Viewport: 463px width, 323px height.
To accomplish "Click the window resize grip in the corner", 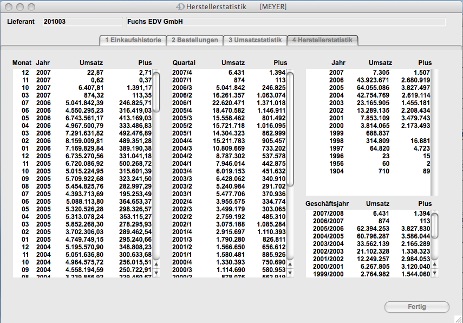I will [x=458, y=318].
